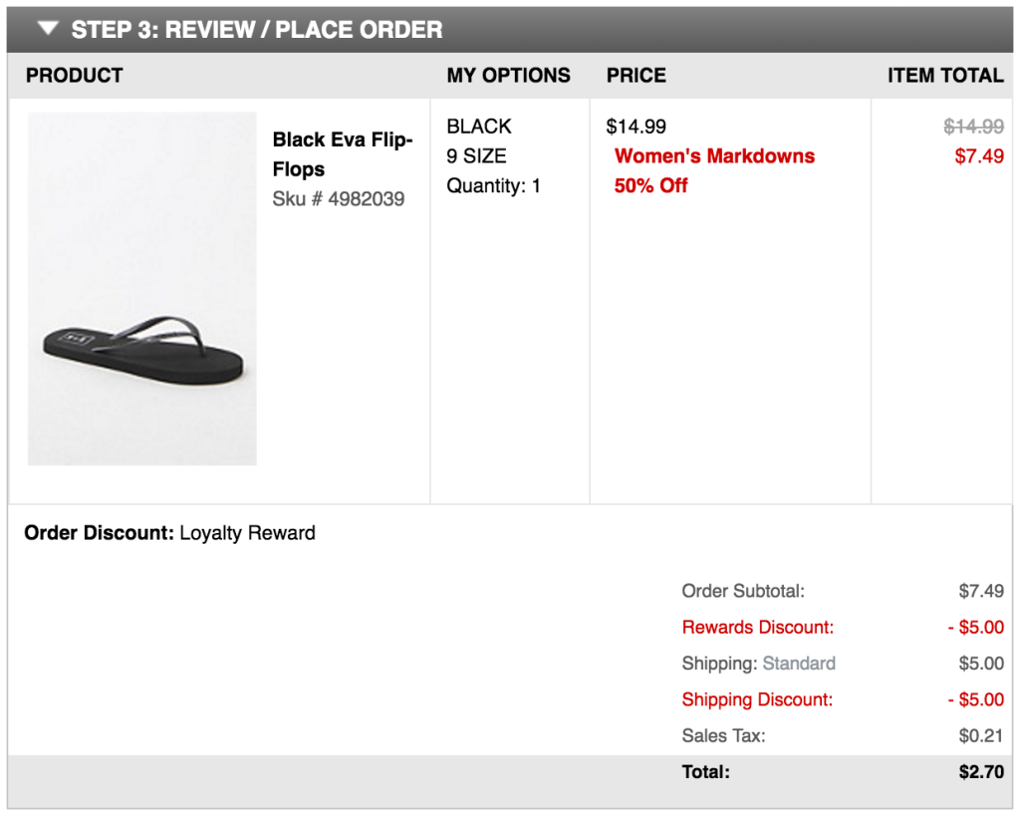Click the MY OPTIONS column header
The image size is (1020, 816).
(508, 76)
